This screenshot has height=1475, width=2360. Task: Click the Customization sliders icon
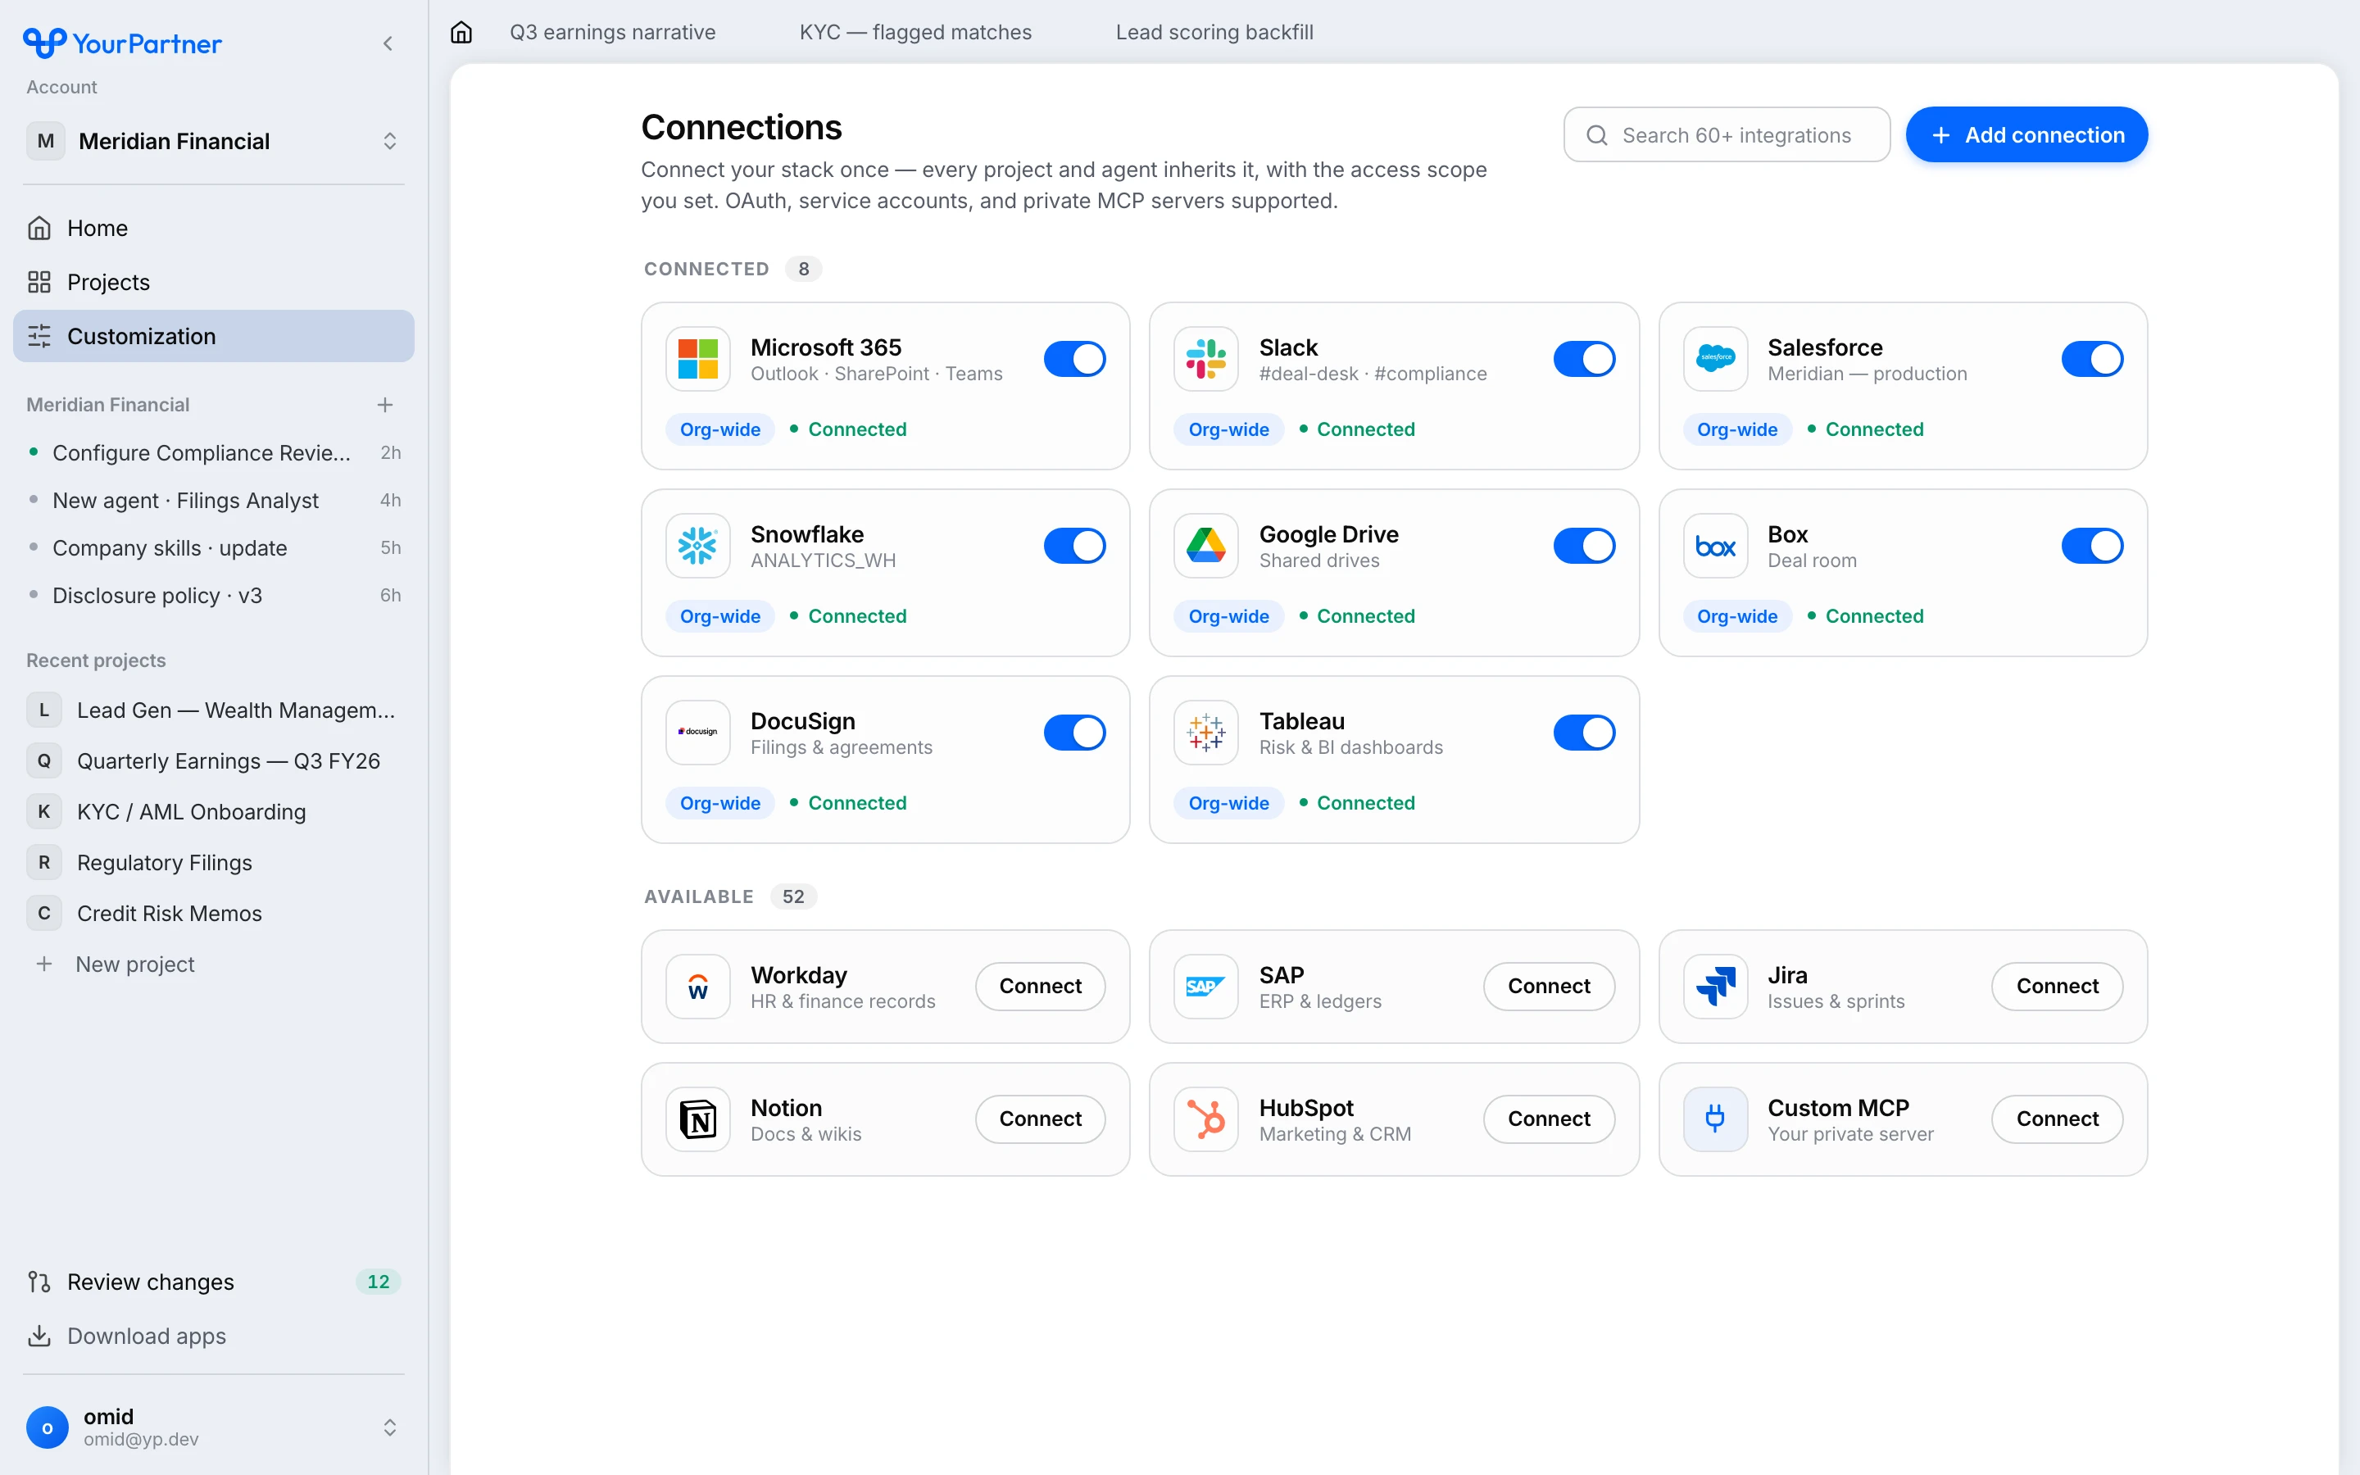[x=39, y=337]
